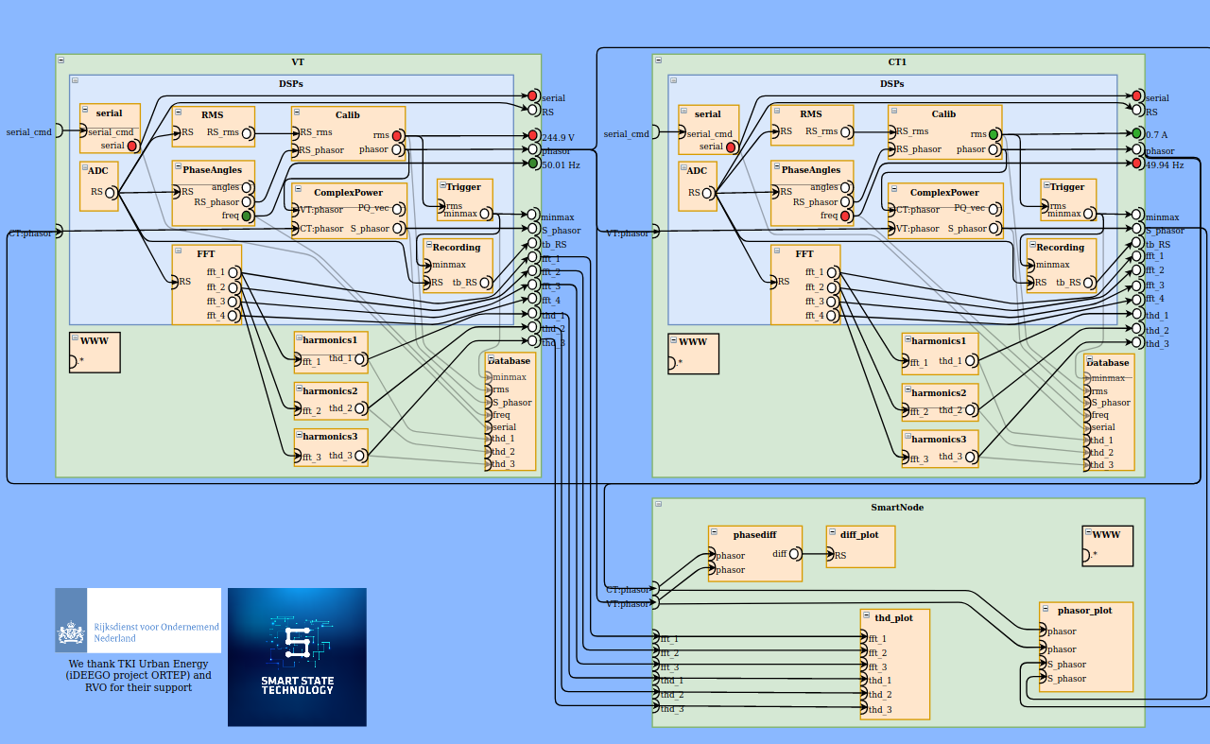Toggle the green 0.7 A status light on CT1
This screenshot has width=1210, height=744.
[x=1134, y=134]
